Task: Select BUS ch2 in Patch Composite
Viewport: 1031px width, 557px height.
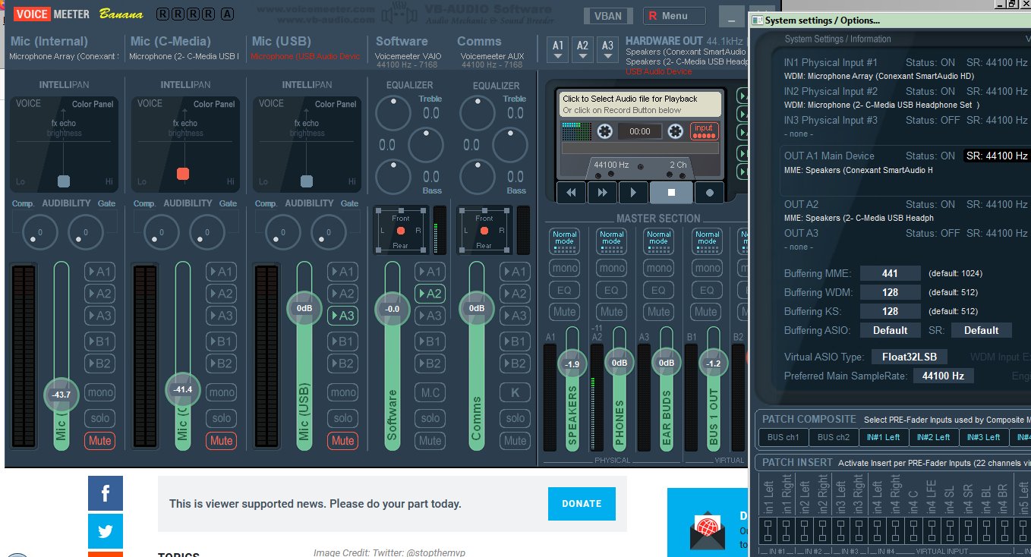Action: [833, 437]
